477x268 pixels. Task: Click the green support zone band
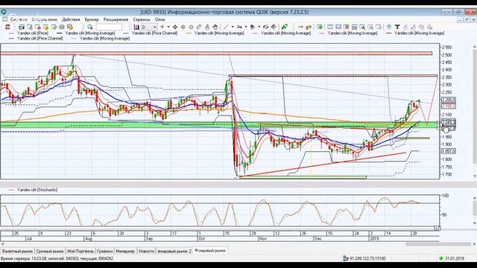point(219,124)
